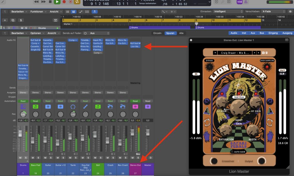The height and width of the screenshot is (176, 294).
Task: Click the waveform zoom icon beside X-Fade
Action: pos(291,11)
